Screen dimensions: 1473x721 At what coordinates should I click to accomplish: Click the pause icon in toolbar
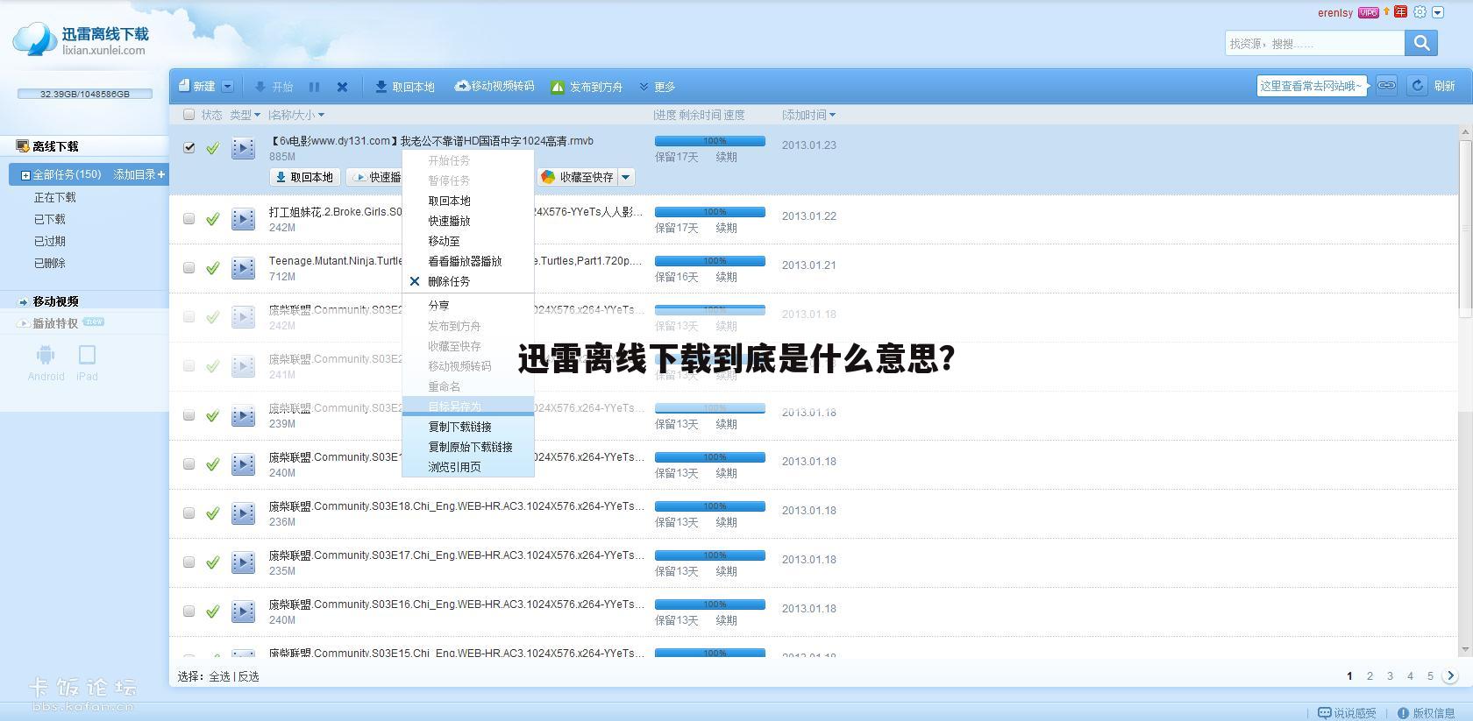click(314, 87)
